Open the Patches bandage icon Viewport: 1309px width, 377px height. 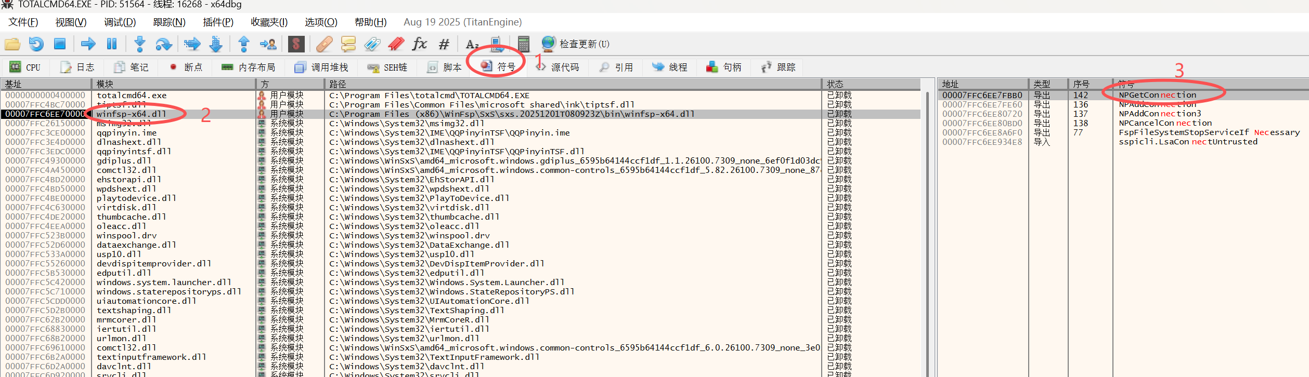click(324, 44)
